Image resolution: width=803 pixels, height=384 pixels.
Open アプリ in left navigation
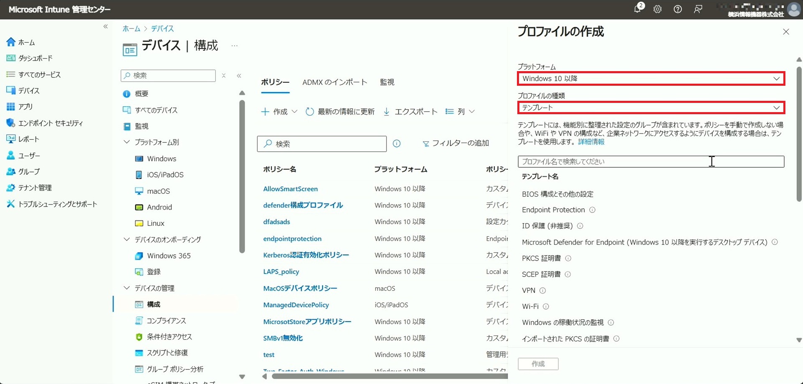(x=20, y=107)
